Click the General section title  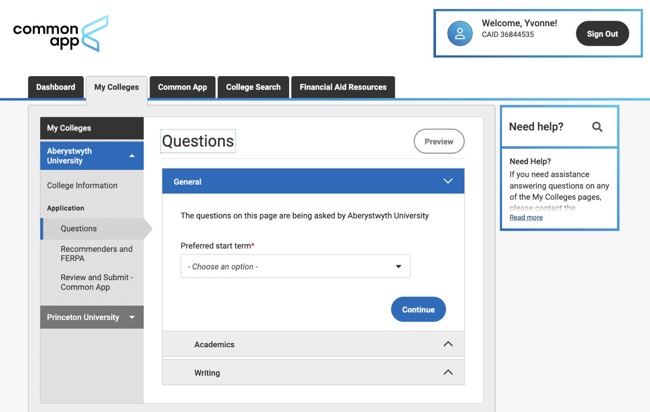tap(188, 182)
